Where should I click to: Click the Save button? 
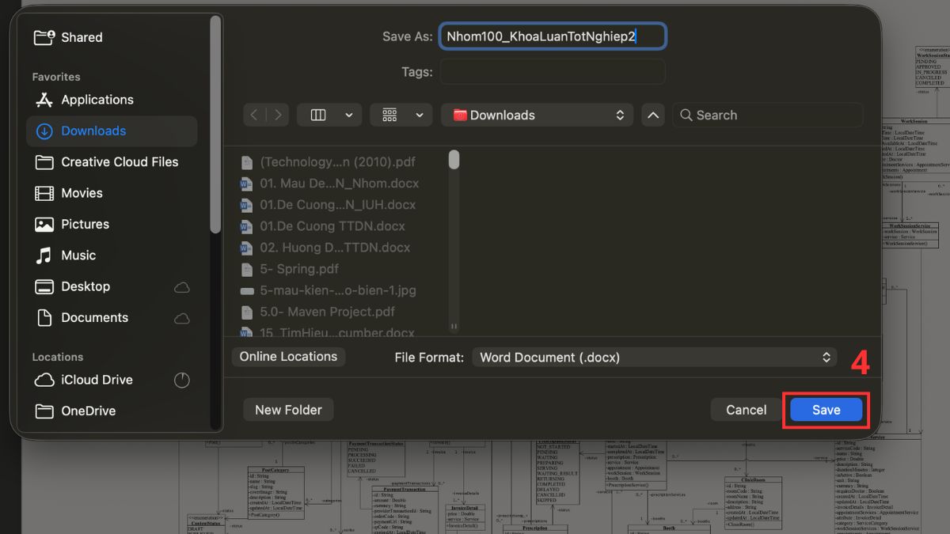tap(826, 410)
